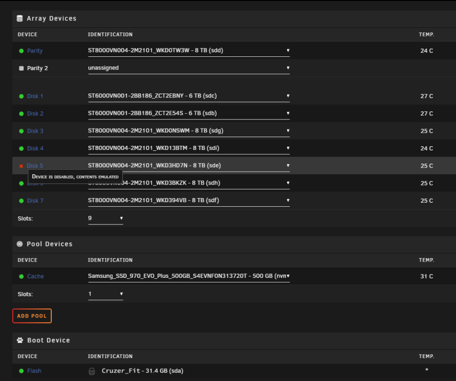
Task: Click the green status dot next to Disk 2
Action: (x=21, y=114)
